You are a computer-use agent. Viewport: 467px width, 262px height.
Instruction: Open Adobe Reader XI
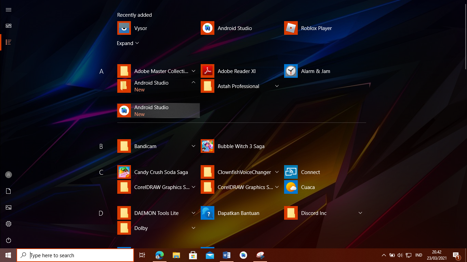click(x=242, y=71)
